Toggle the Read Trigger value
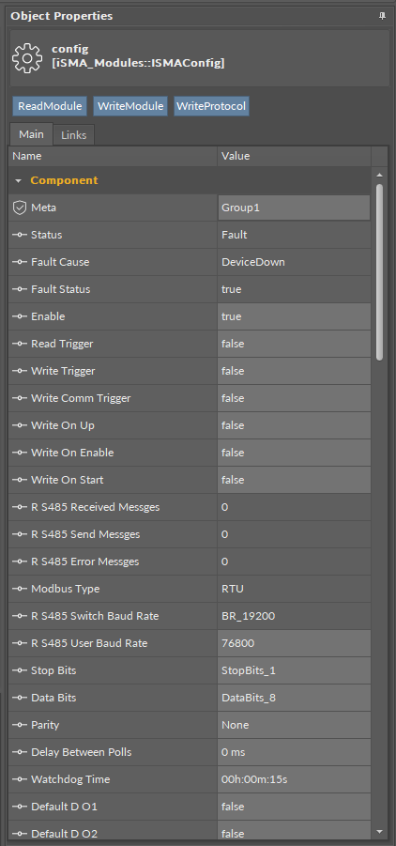Viewport: 396px width, 846px height. coord(294,344)
